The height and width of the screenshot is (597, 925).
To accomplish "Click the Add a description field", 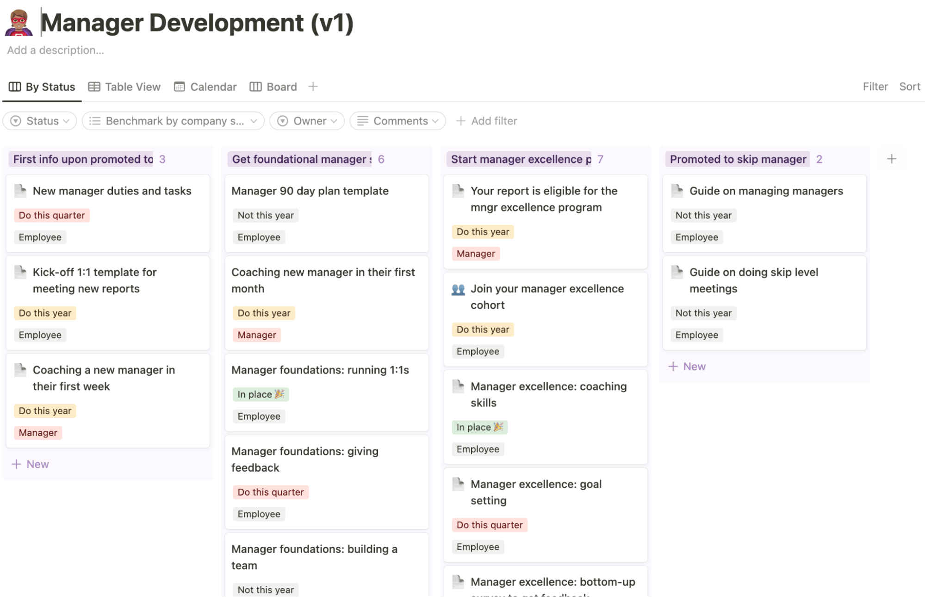I will coord(56,50).
